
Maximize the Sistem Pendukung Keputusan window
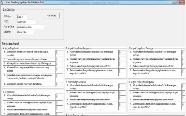click(x=177, y=2)
